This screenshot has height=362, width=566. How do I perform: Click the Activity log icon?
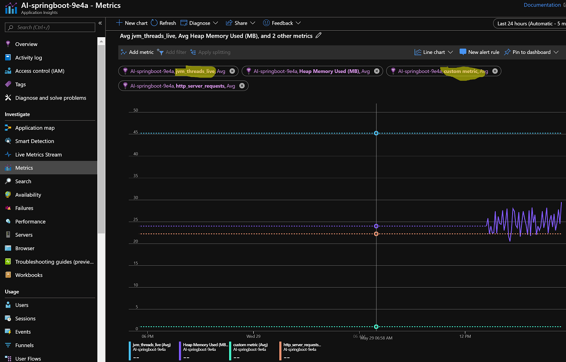(7, 58)
